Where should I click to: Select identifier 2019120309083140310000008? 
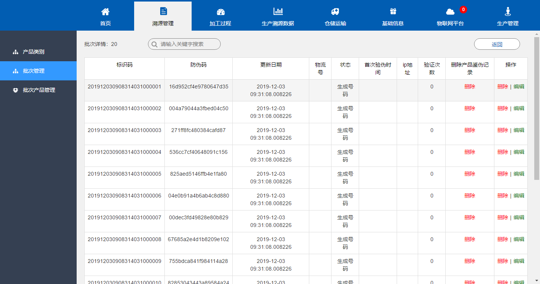click(125, 239)
